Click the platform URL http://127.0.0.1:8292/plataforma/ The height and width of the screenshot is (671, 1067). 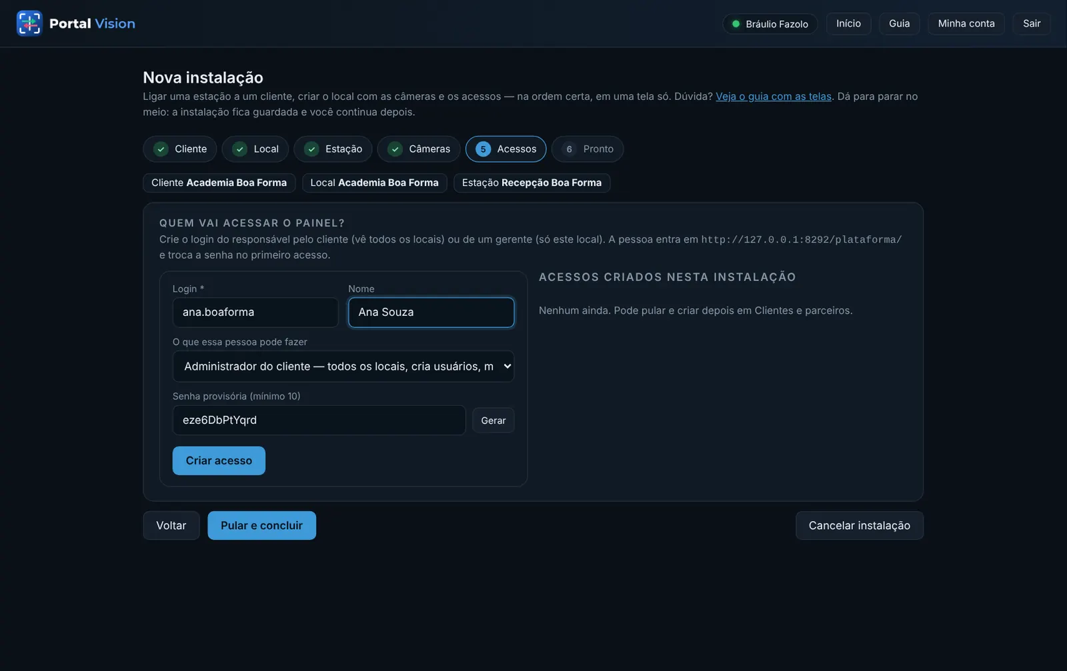802,240
